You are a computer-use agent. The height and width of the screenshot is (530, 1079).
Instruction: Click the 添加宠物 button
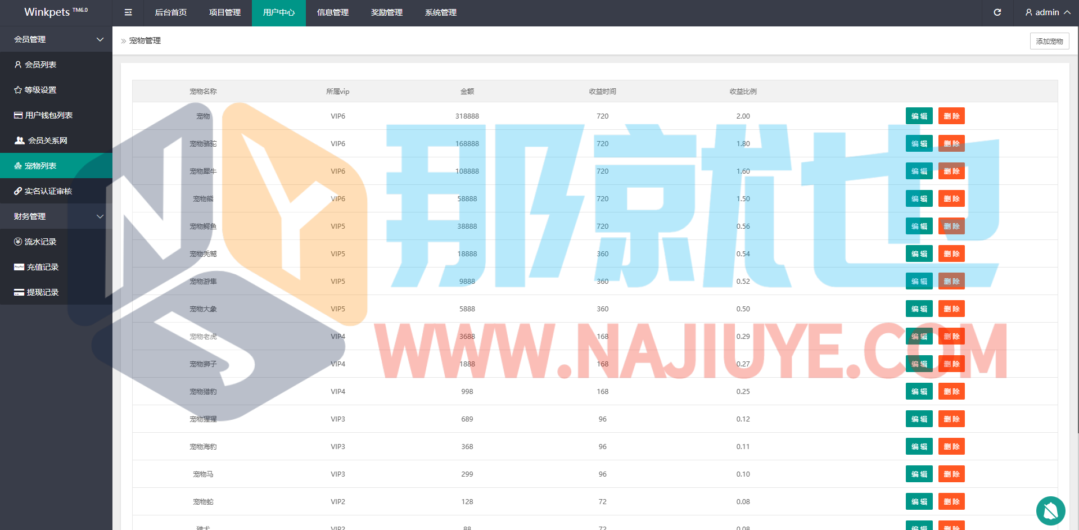(x=1049, y=41)
